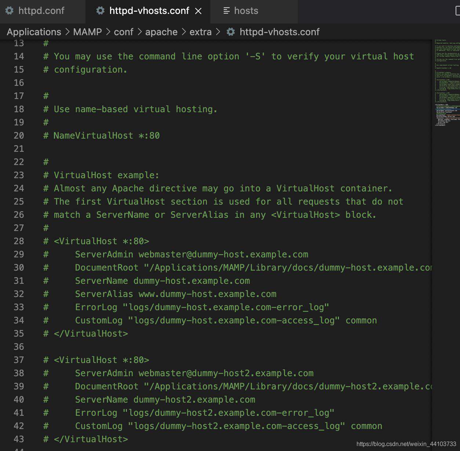Click '# <VirtualHost *:80>' on line 37
This screenshot has width=460, height=451.
point(96,360)
